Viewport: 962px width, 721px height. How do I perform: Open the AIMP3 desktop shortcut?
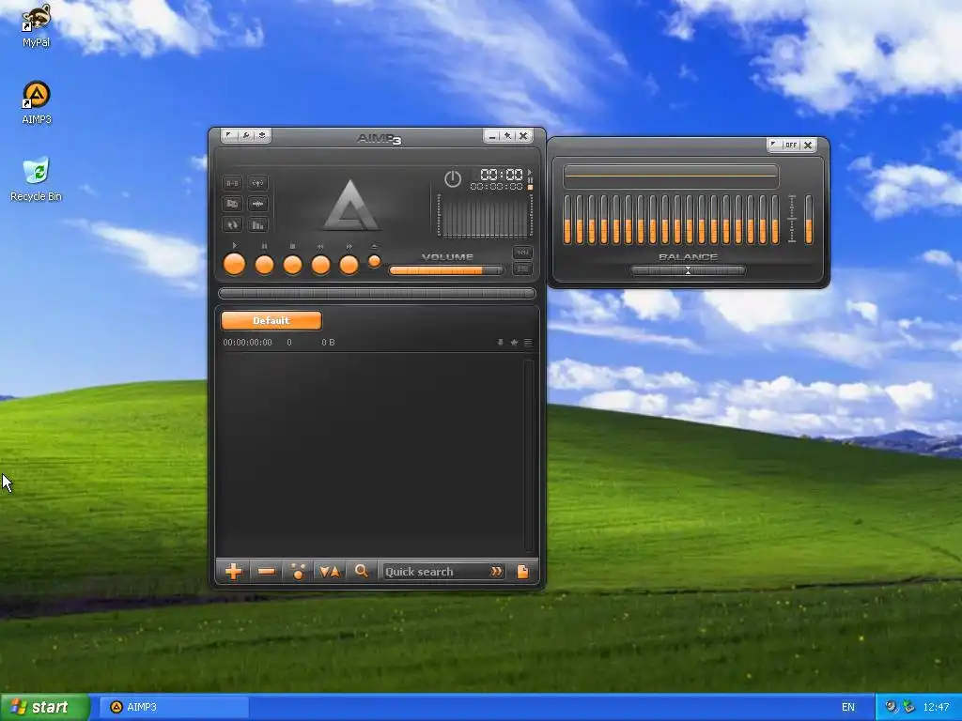click(x=37, y=102)
